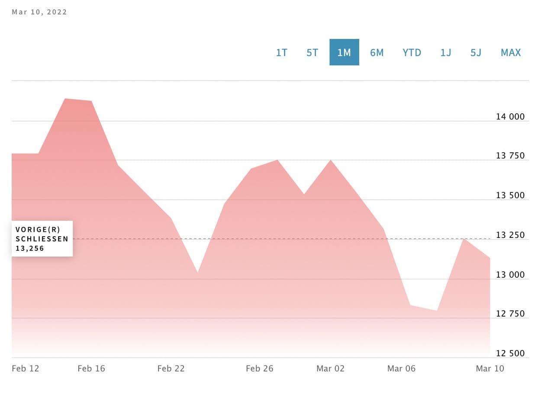Viewport: 554px width, 401px height.
Task: Select the 1T time range tab
Action: (x=281, y=52)
